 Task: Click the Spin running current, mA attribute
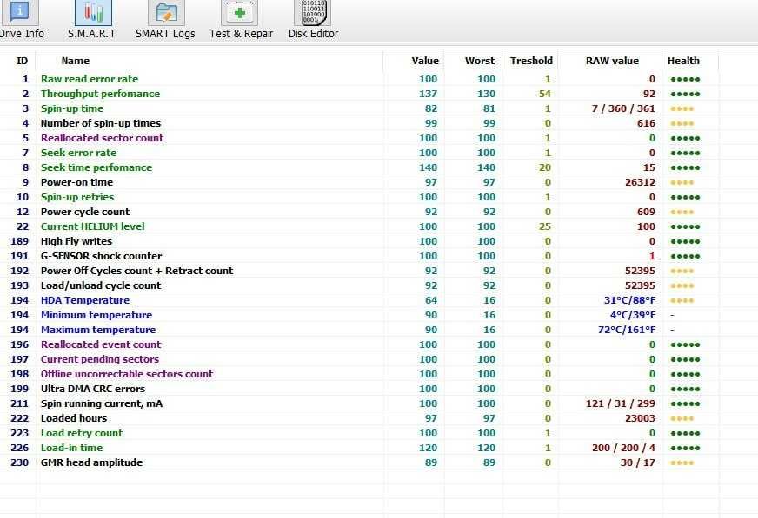(x=102, y=403)
